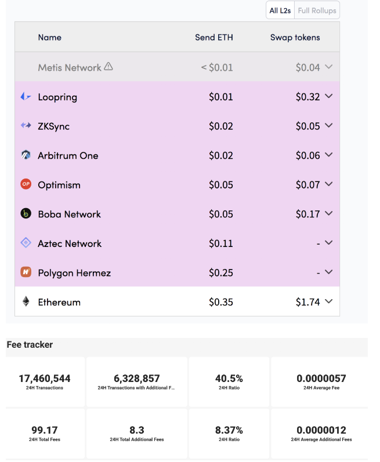Switch to the Full Rollups filter
This screenshot has width=380, height=462.
317,10
